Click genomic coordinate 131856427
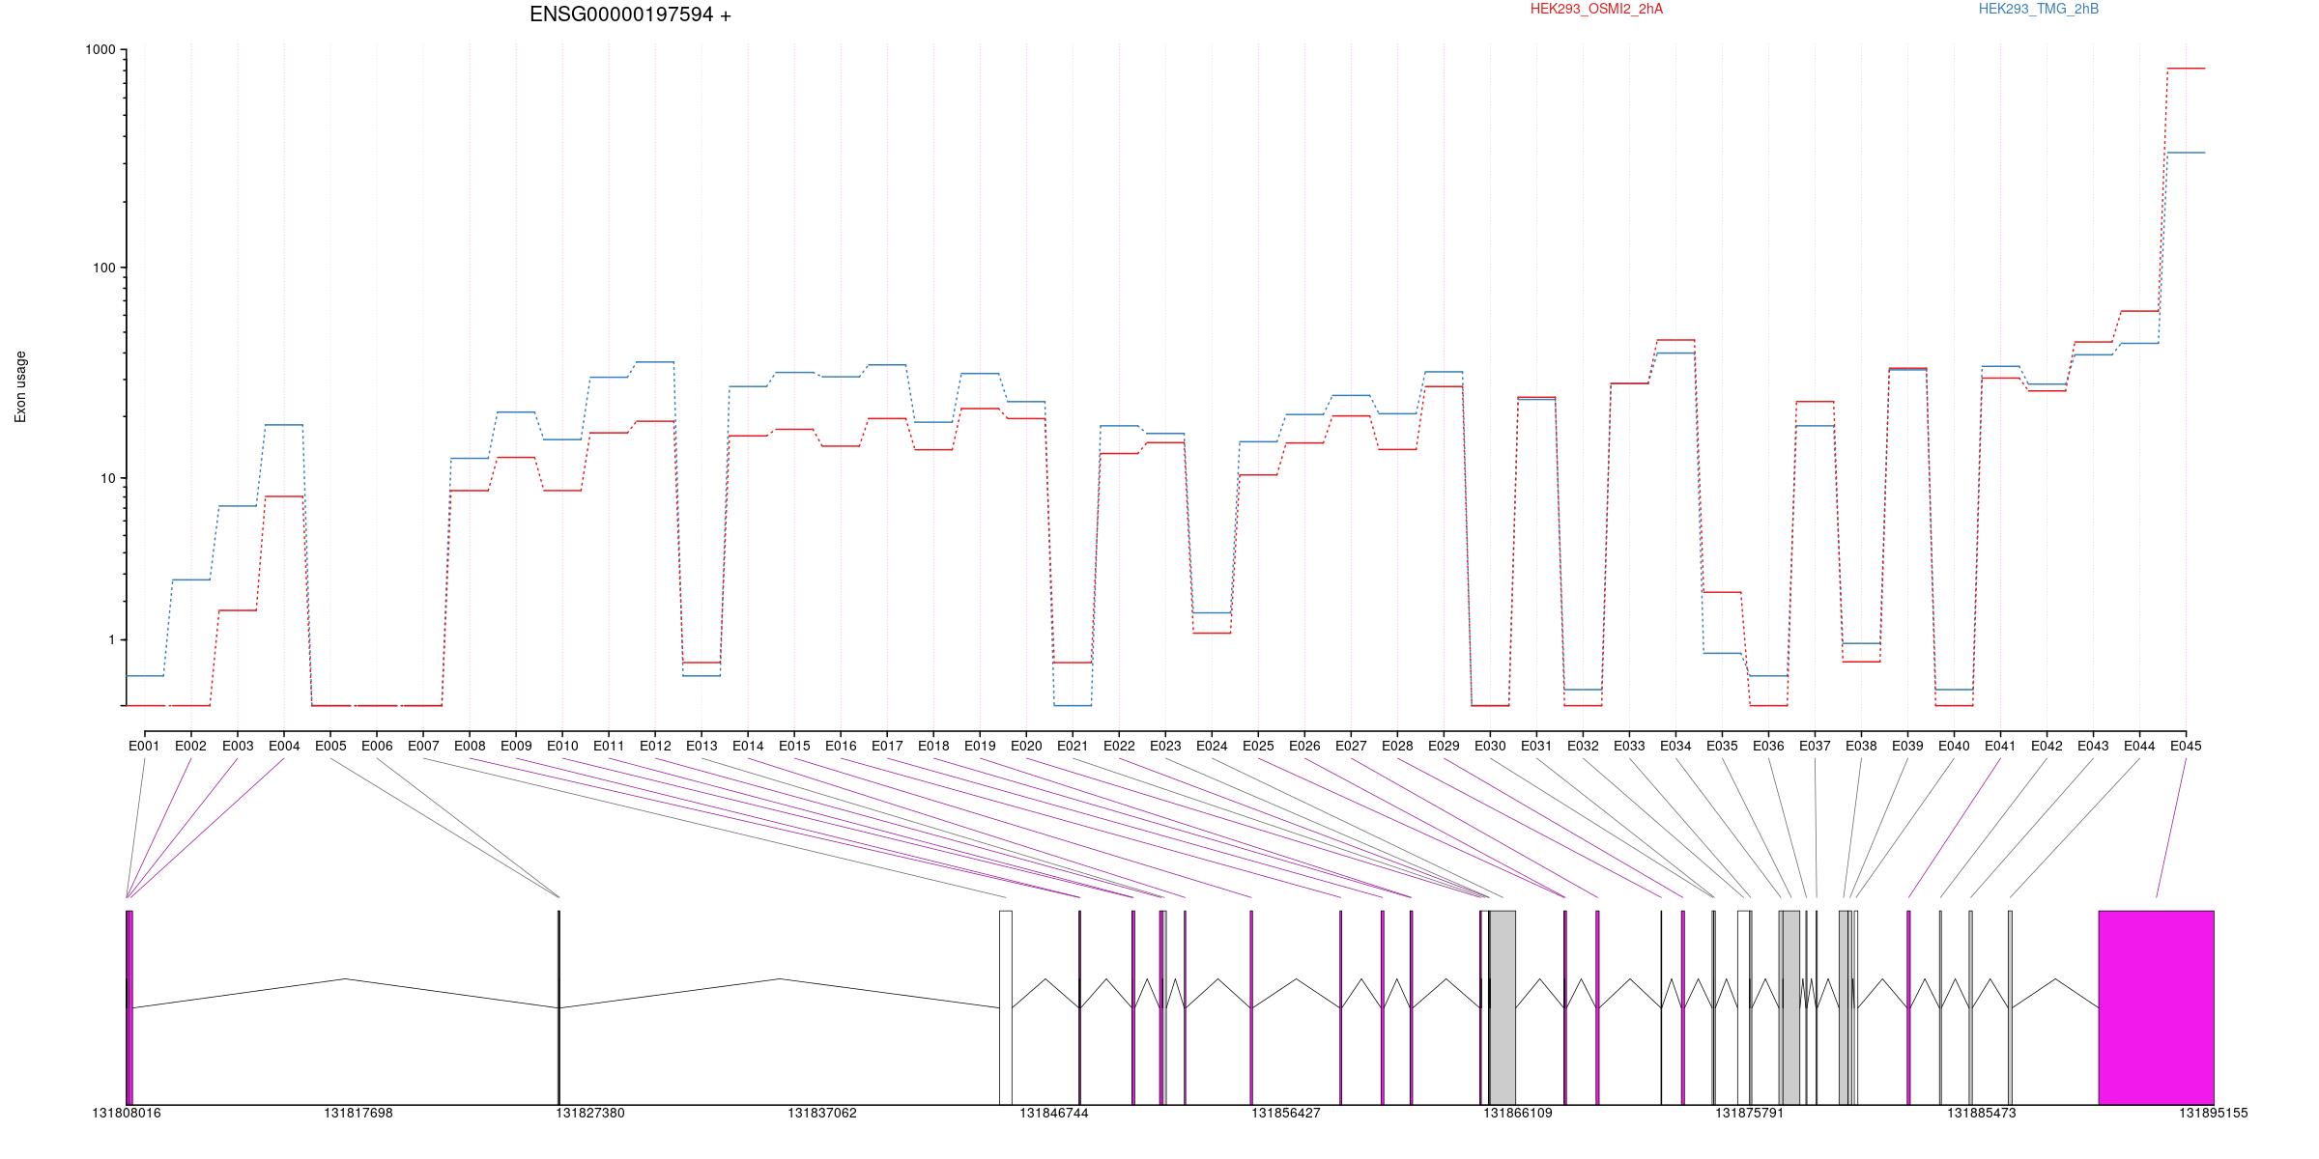 coord(1286,1113)
